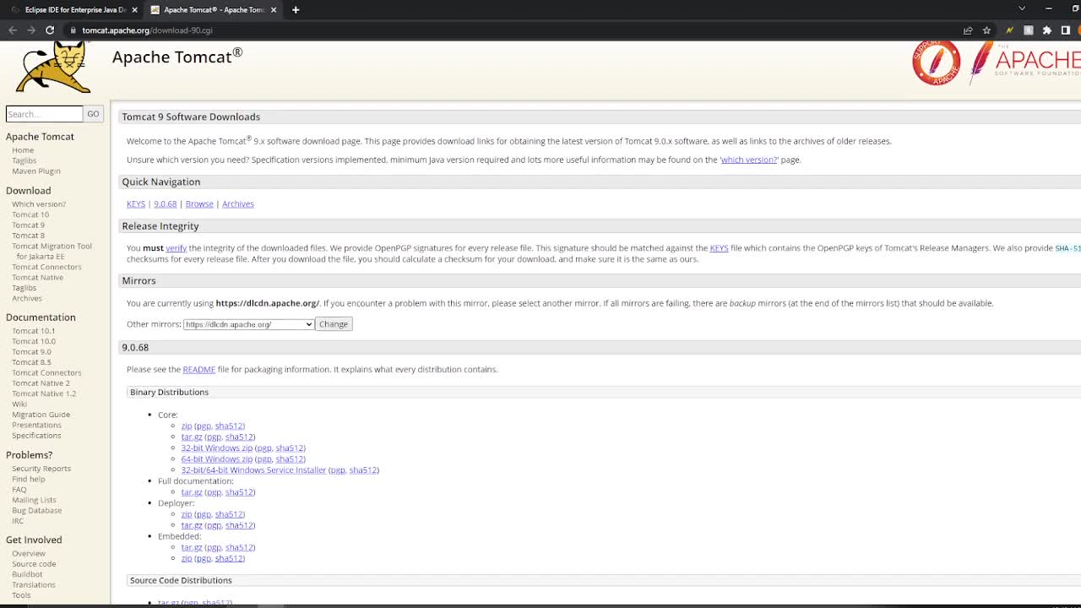Viewport: 1081px width, 608px height.
Task: Expand the Other mirrors dropdown
Action: (x=248, y=324)
